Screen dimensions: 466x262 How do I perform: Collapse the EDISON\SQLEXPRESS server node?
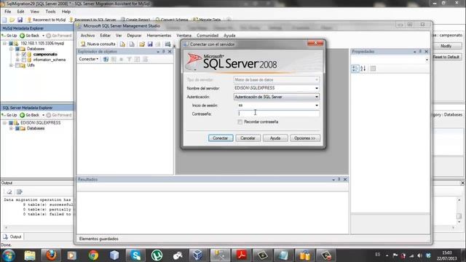click(5, 123)
